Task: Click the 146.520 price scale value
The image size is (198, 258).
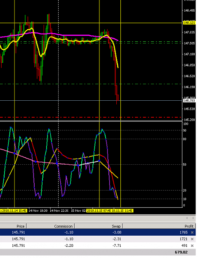Action: [189, 76]
